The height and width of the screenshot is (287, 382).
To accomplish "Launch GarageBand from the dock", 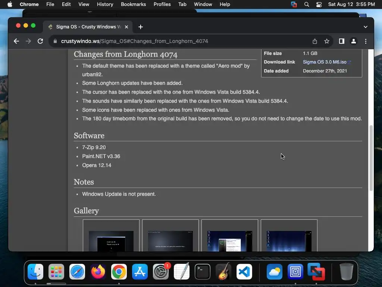I will [223, 272].
